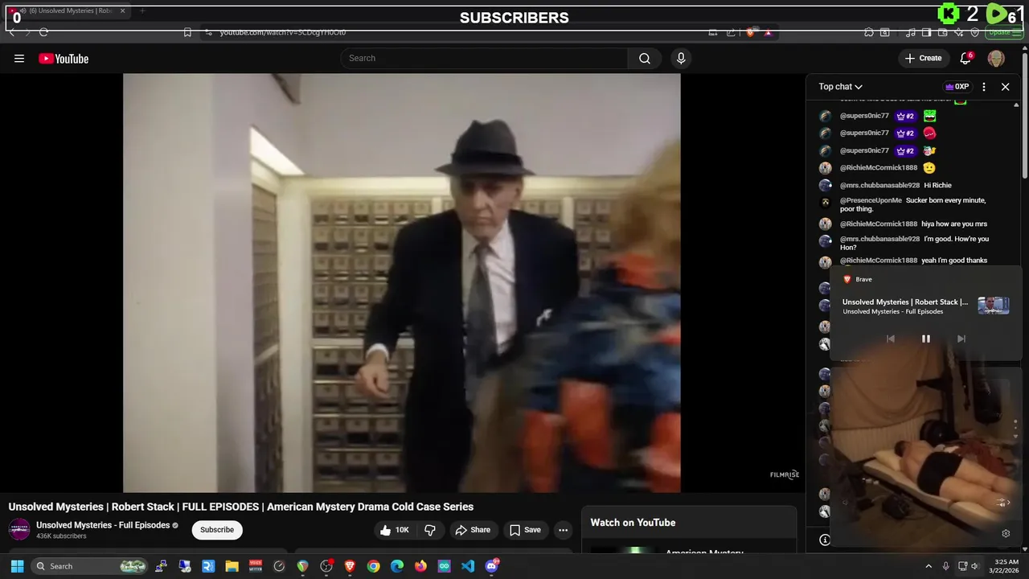
Task: Share the Unsolved Mysteries video
Action: pos(473,530)
